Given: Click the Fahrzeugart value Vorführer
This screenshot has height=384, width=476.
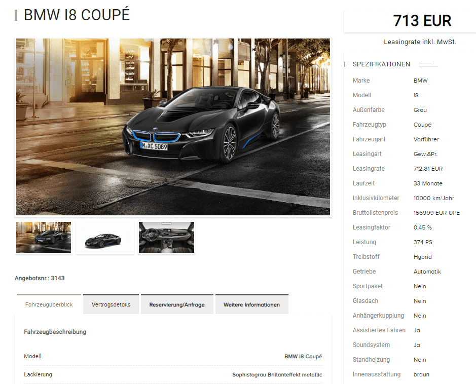Looking at the screenshot, I should 426,139.
